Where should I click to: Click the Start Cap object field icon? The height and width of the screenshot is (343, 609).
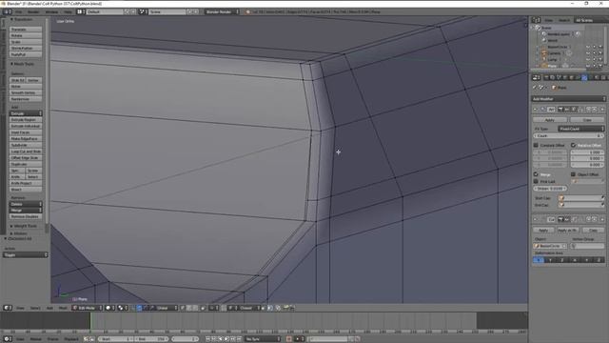(561, 198)
